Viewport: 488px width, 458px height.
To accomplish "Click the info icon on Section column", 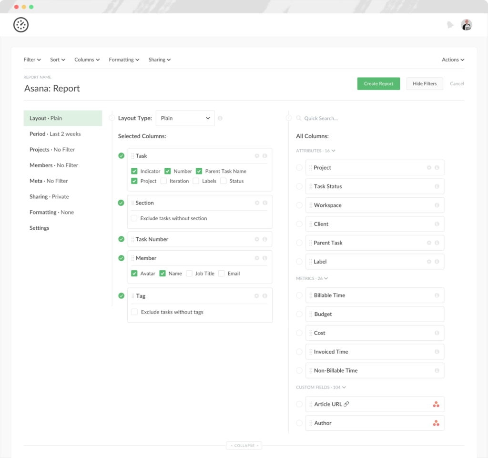I will (265, 203).
